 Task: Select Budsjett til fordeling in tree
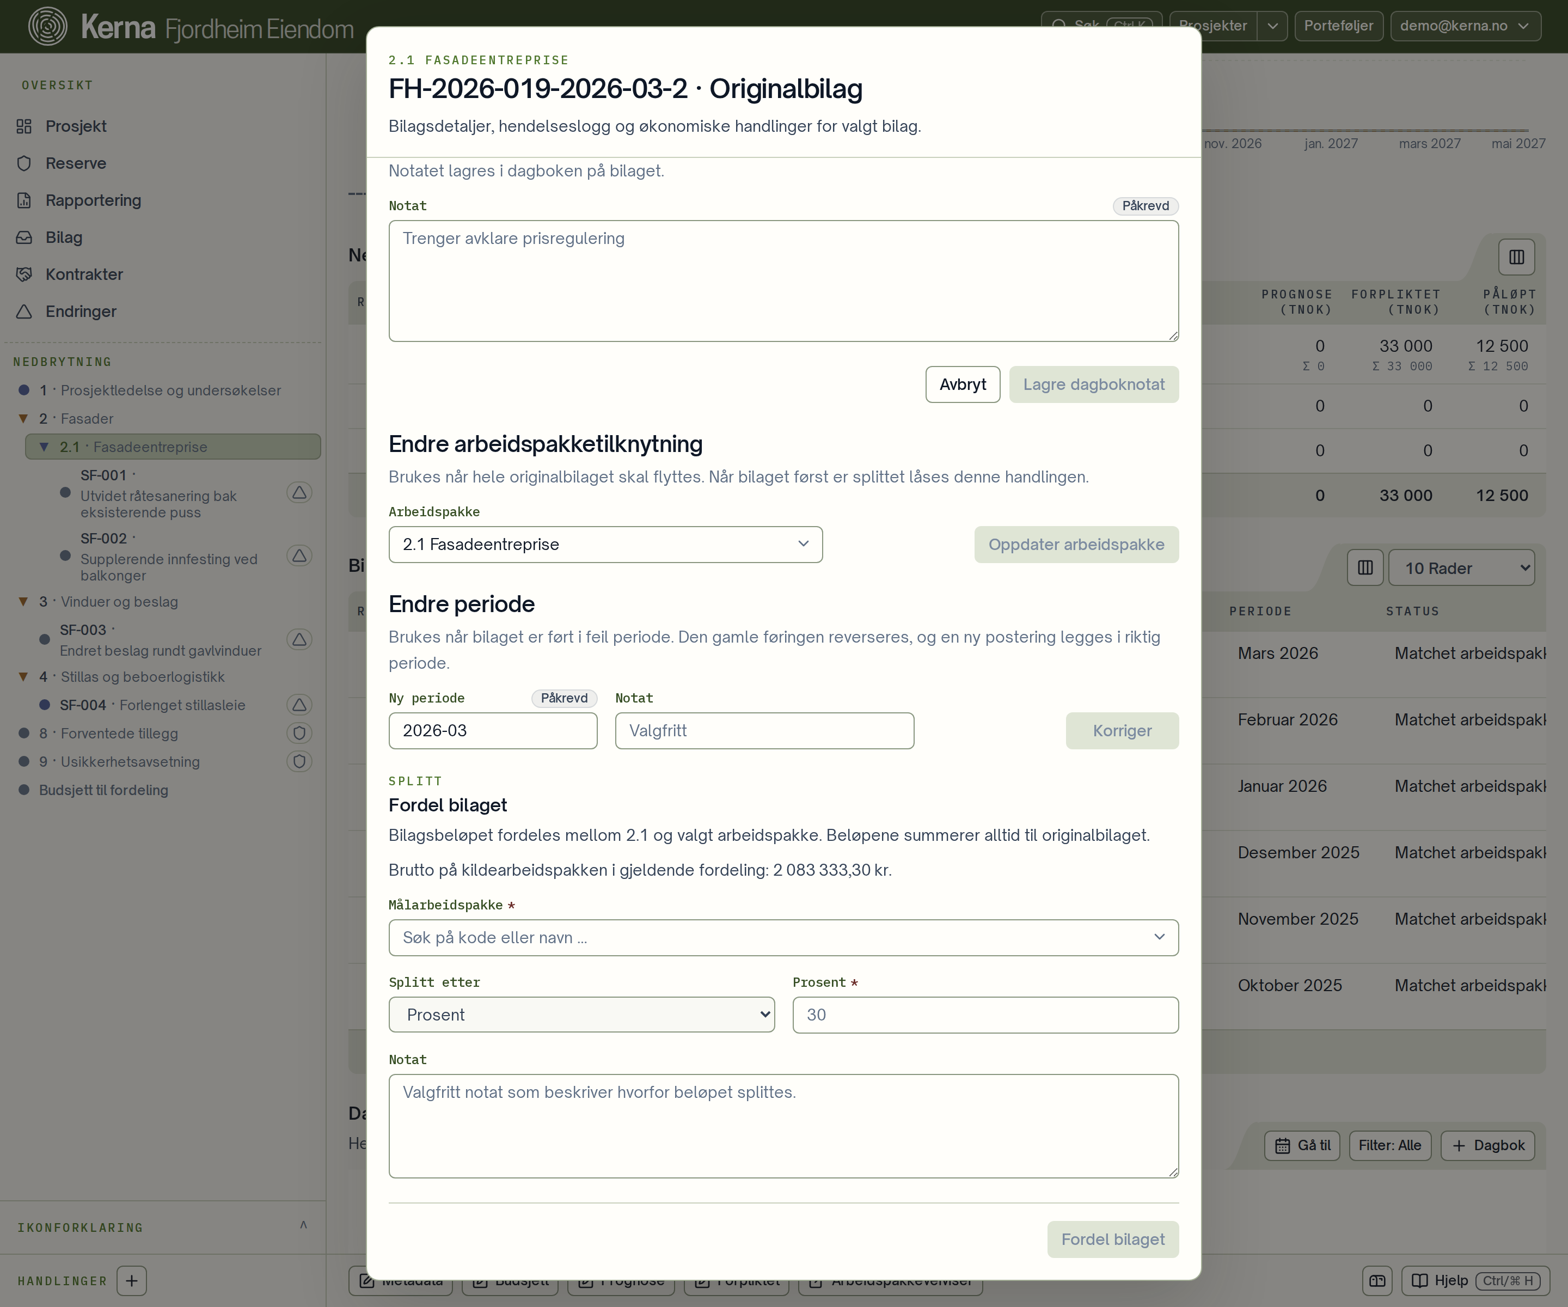103,791
